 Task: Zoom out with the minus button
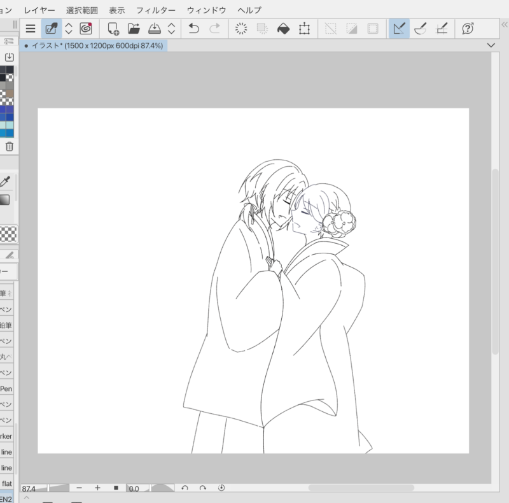coord(79,488)
